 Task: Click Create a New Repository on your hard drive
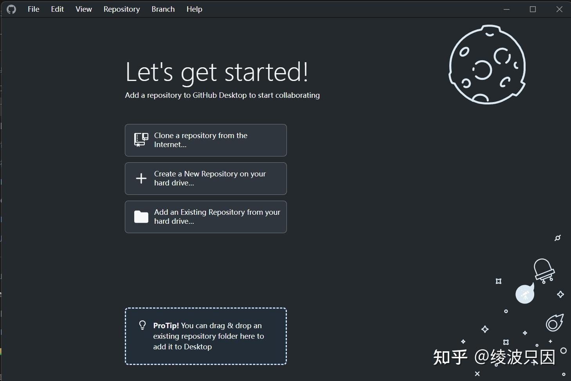[x=205, y=178]
